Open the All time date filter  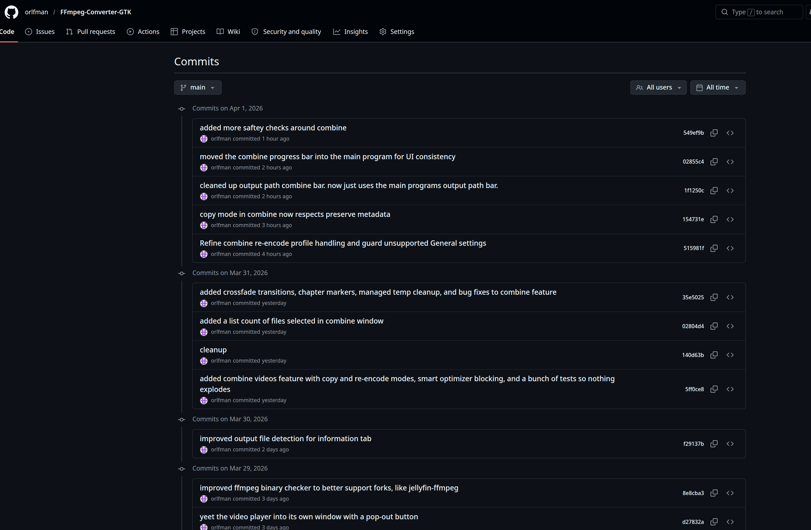click(717, 88)
